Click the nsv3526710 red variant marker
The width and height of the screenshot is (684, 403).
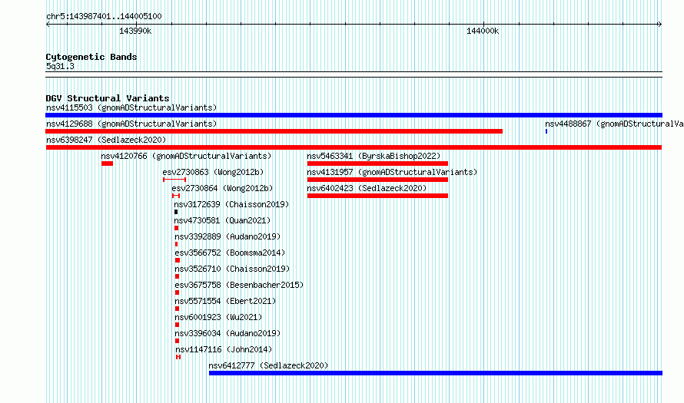[177, 276]
